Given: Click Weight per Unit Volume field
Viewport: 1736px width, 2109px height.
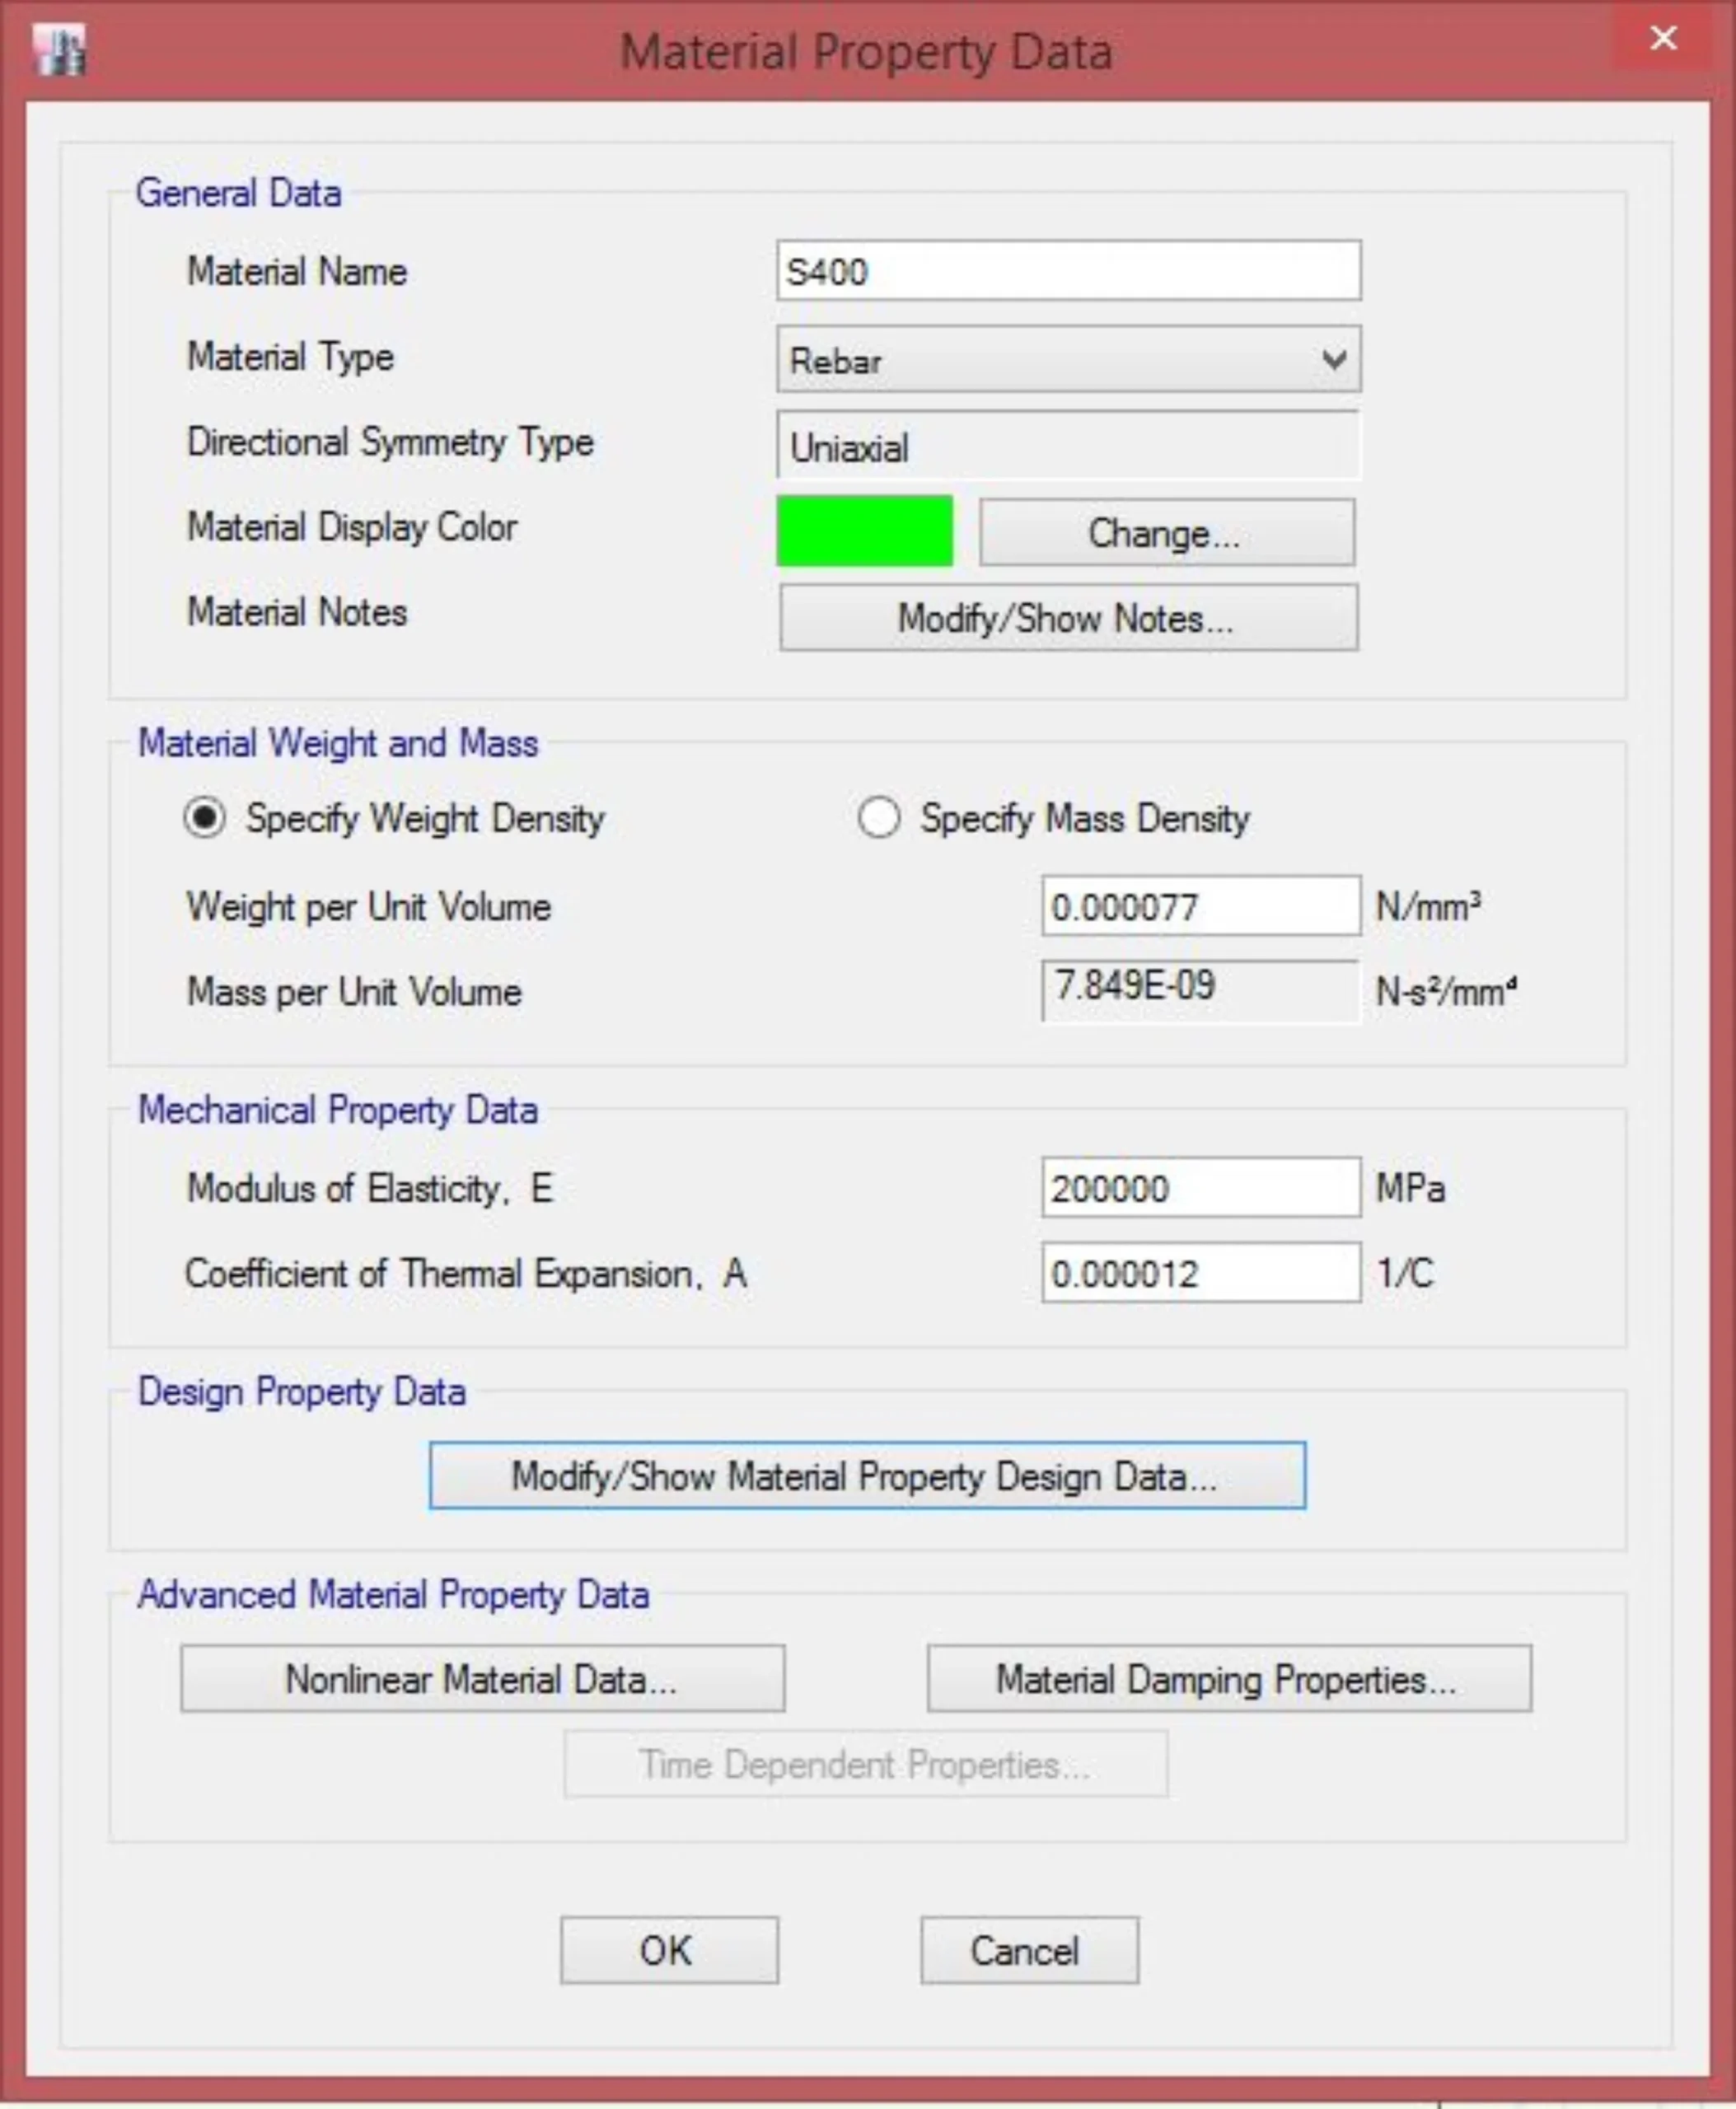Looking at the screenshot, I should coord(1199,906).
